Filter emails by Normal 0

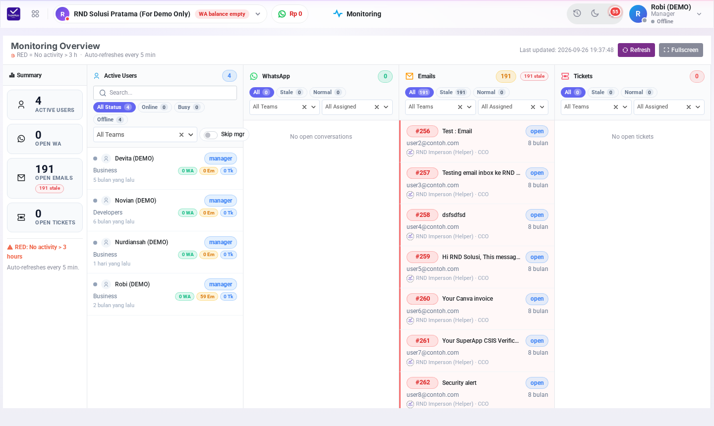coord(491,92)
